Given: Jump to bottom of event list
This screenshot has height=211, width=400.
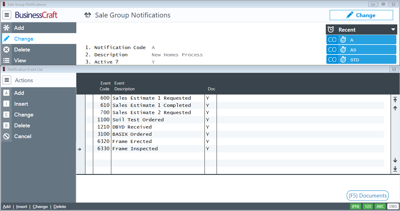Looking at the screenshot, I should [395, 169].
